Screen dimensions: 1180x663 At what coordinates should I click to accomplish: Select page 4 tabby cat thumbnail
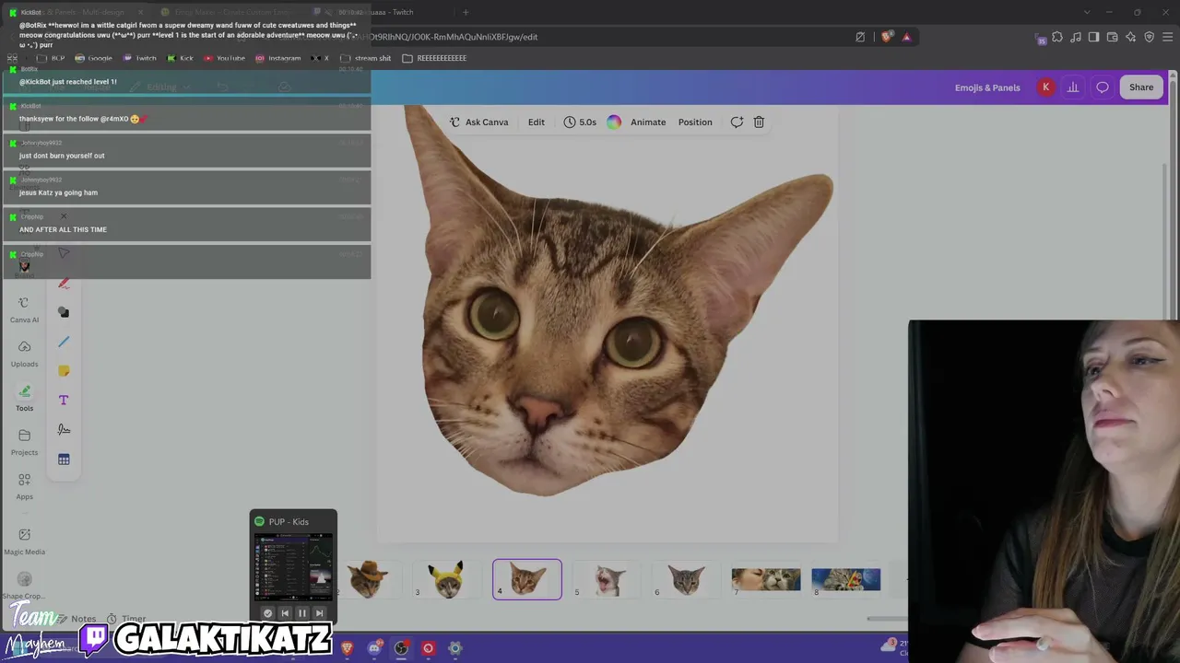click(527, 579)
